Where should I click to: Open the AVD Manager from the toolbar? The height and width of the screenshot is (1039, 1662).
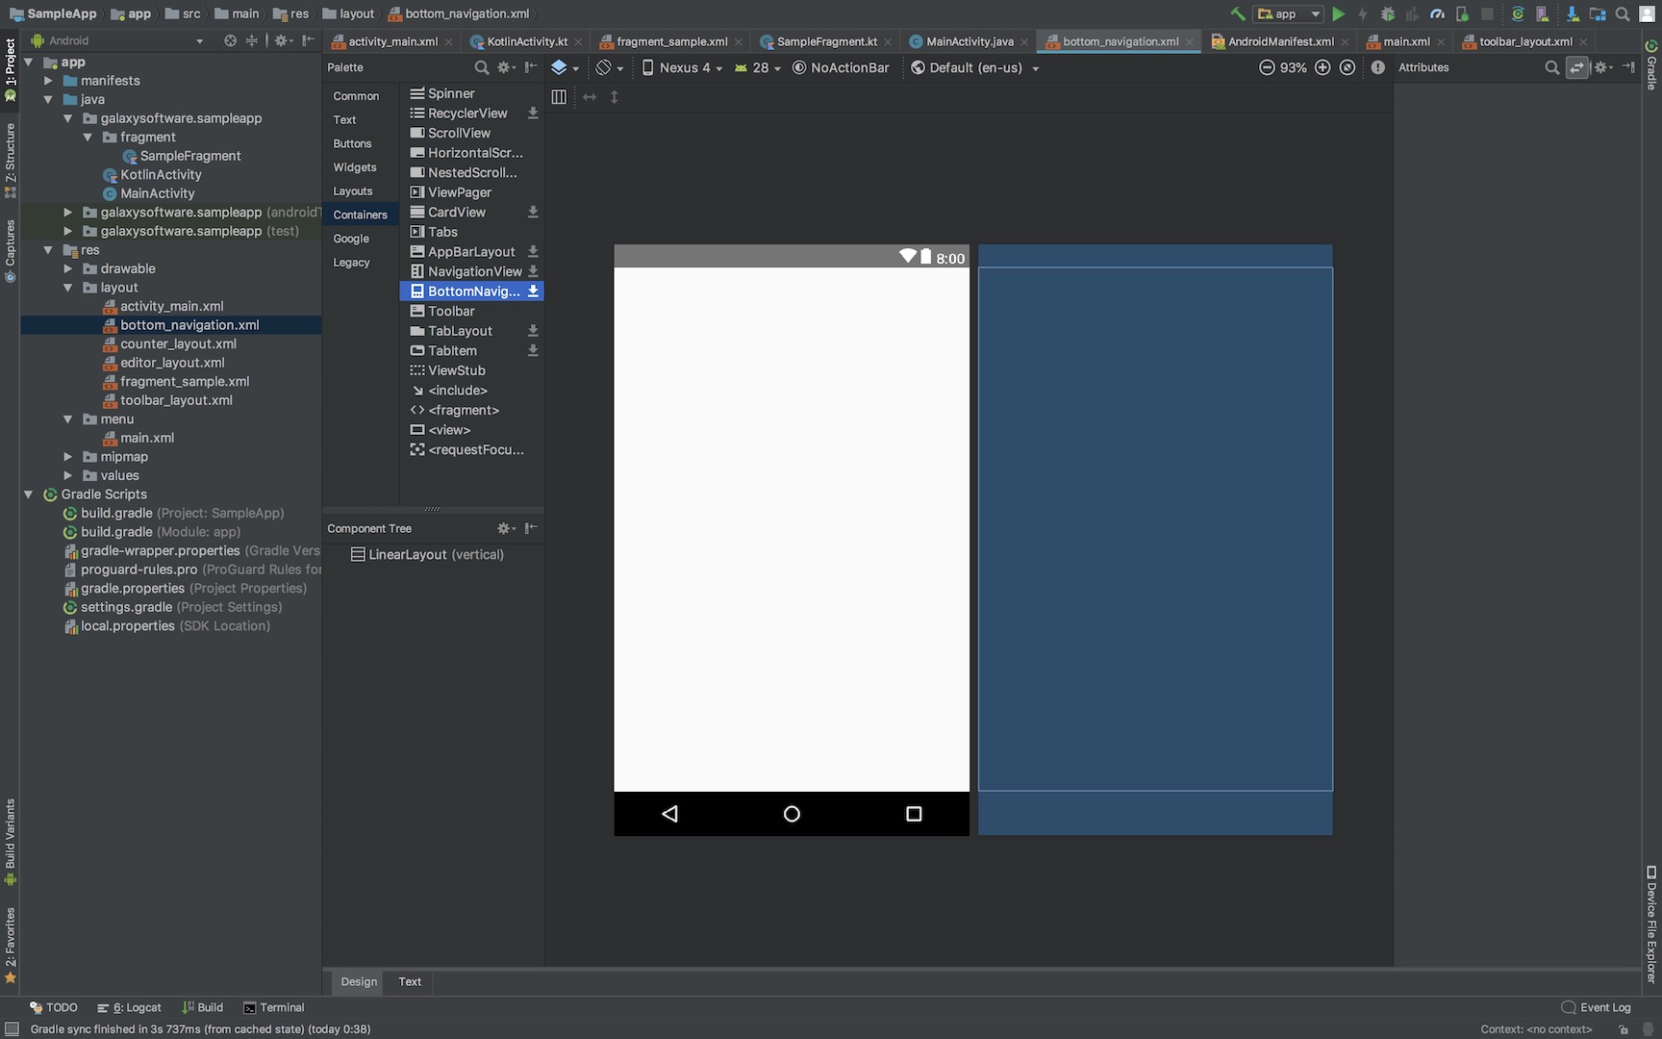1541,13
